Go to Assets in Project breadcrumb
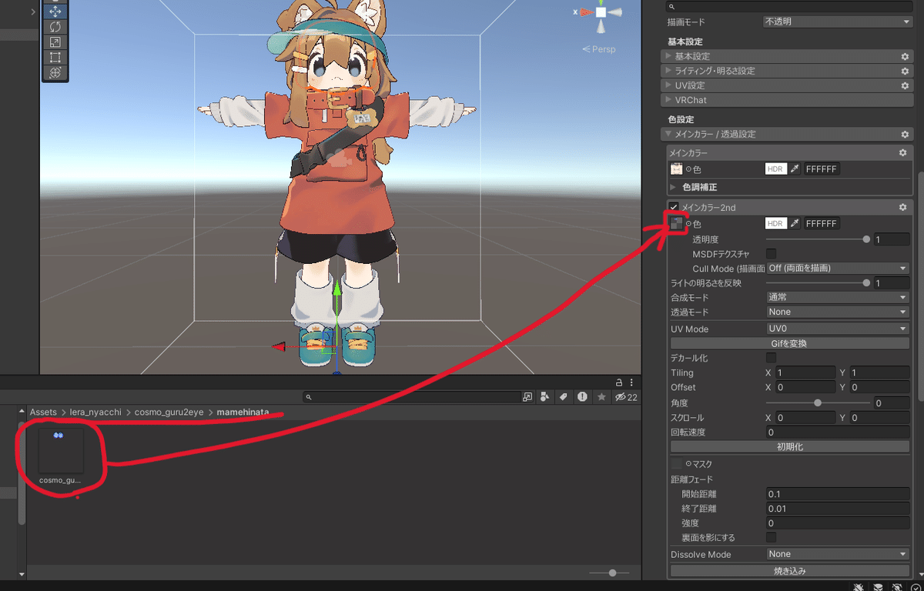The image size is (924, 591). point(43,412)
